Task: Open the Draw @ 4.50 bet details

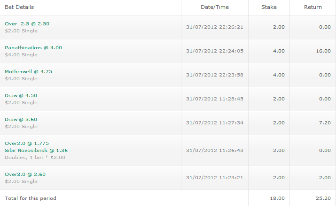Action: [21, 95]
